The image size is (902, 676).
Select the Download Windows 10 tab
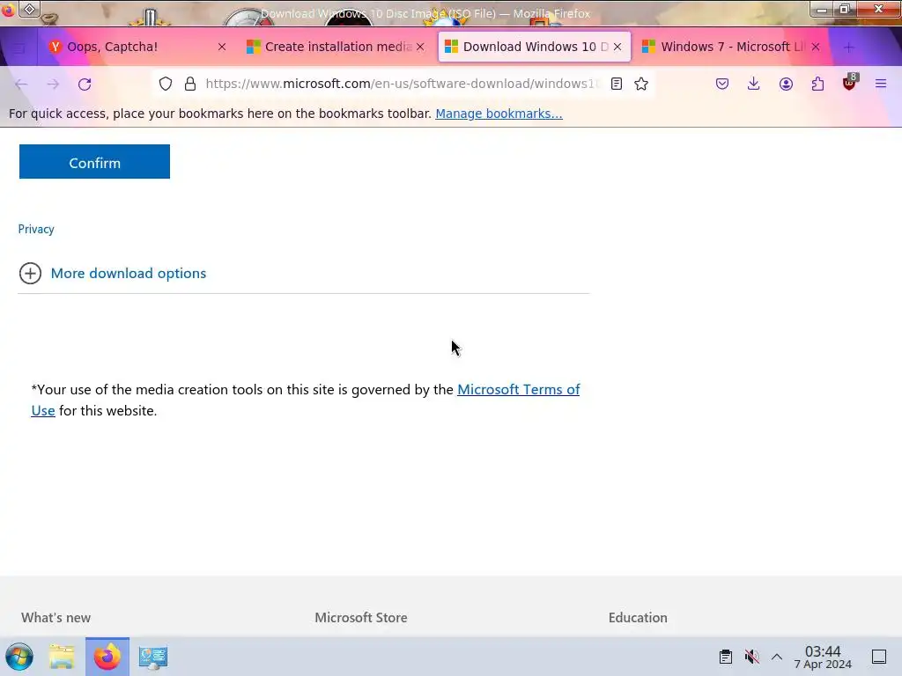[x=535, y=48]
